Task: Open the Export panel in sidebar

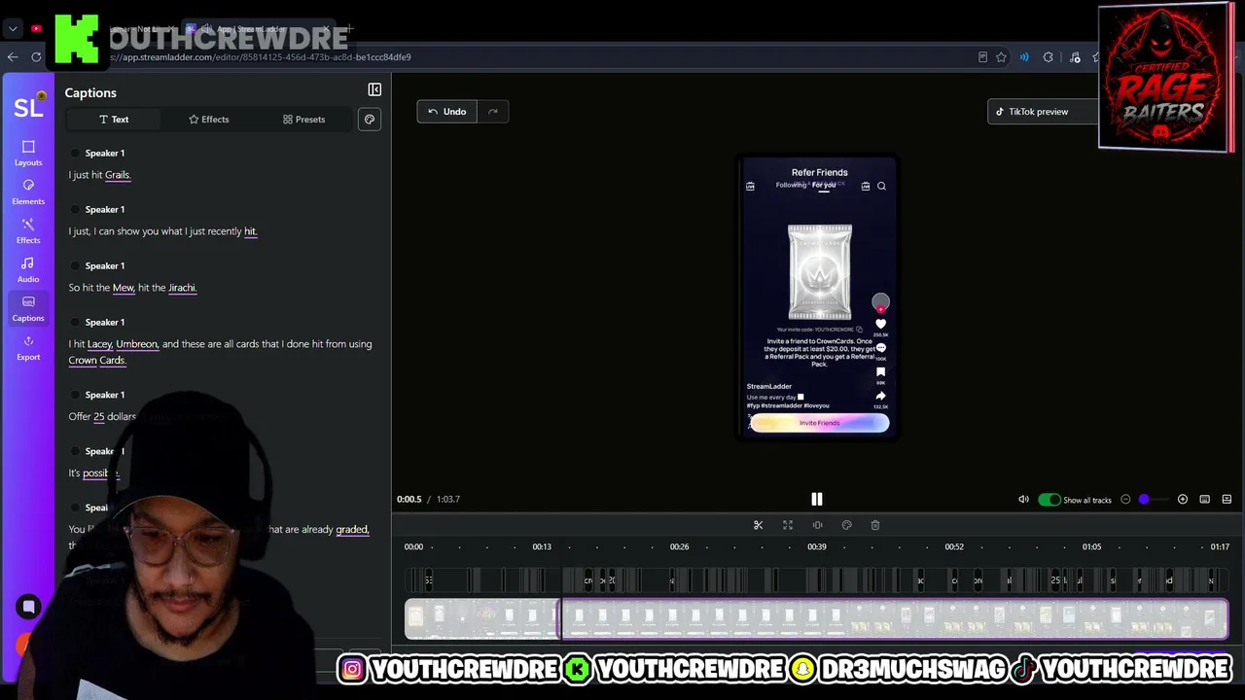Action: (x=28, y=347)
